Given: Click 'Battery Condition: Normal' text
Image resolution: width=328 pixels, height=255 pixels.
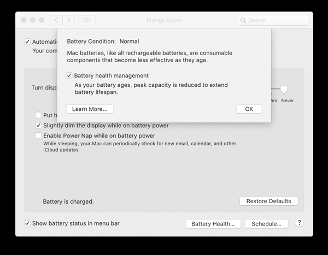Looking at the screenshot, I should (x=103, y=41).
